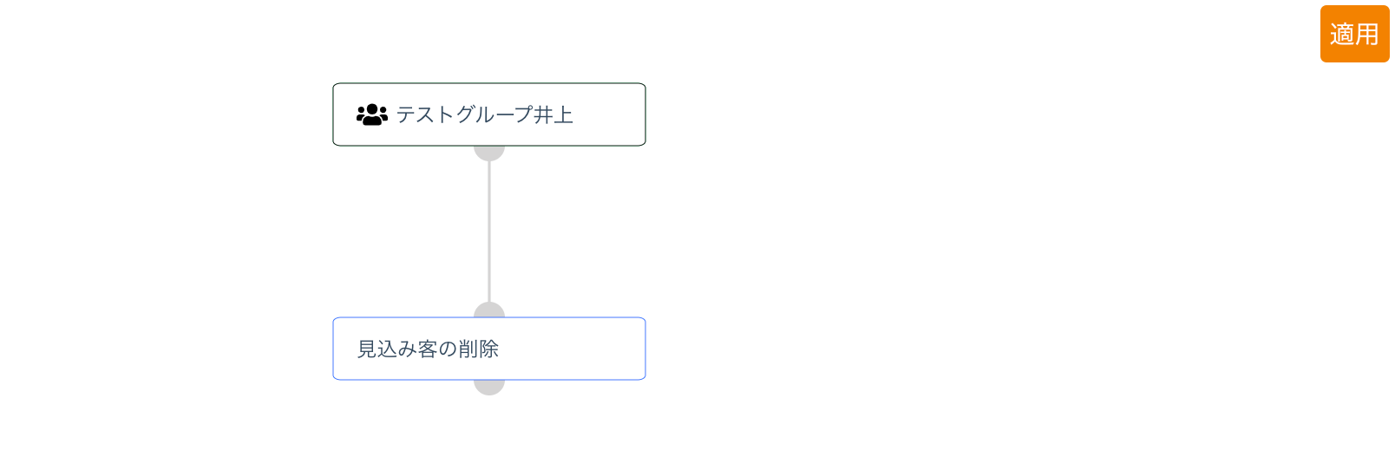
Task: Click the 見込み客の削除 label text
Action: point(428,349)
